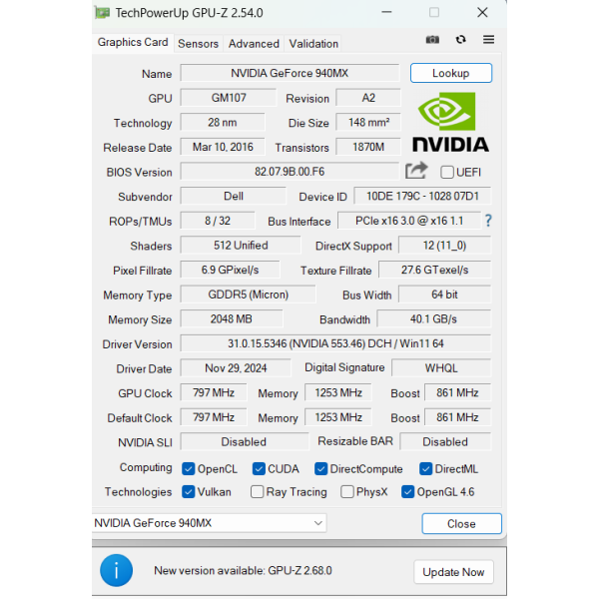Click the GPU-Z app icon in title bar
This screenshot has width=599, height=599.
102,13
